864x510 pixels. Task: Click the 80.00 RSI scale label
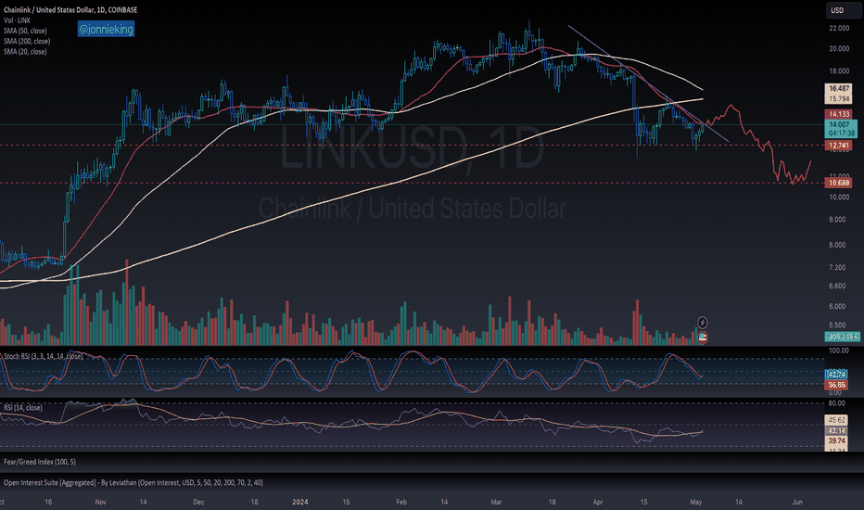pyautogui.click(x=837, y=403)
